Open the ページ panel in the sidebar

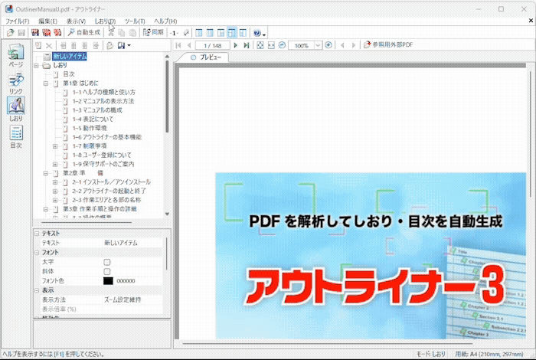point(15,57)
